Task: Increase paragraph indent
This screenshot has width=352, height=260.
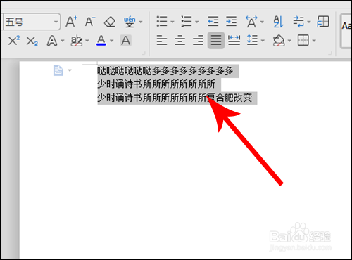Action: (x=232, y=22)
